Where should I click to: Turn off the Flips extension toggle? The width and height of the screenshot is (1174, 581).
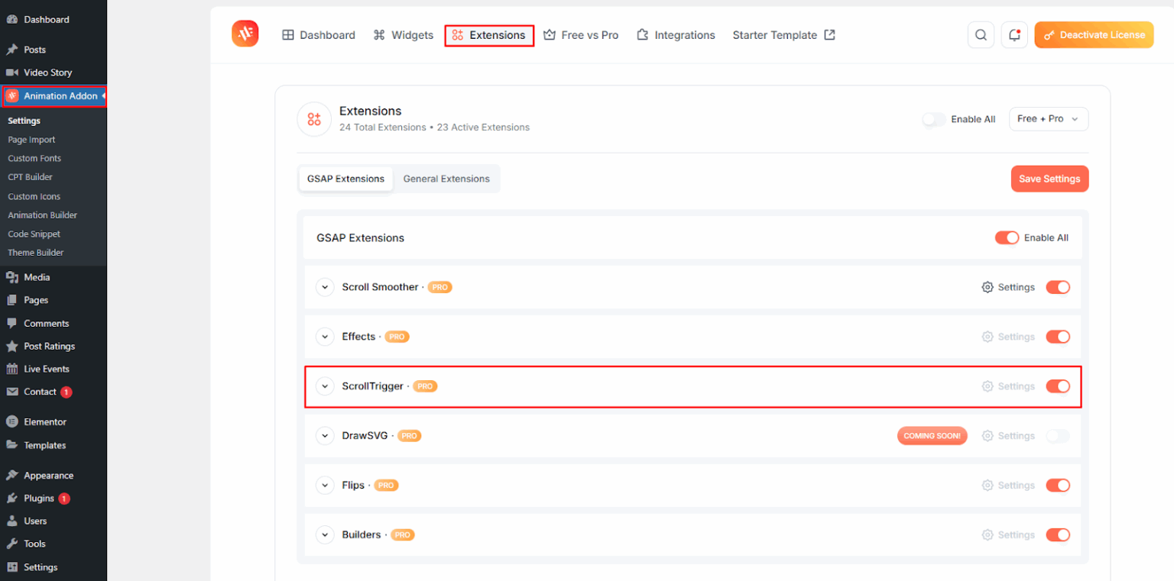[x=1058, y=485]
